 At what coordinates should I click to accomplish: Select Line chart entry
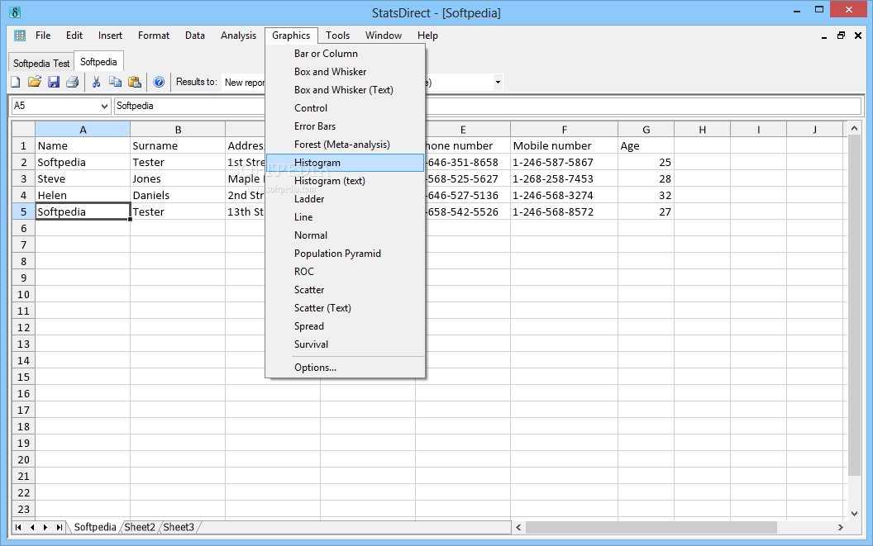(x=346, y=217)
